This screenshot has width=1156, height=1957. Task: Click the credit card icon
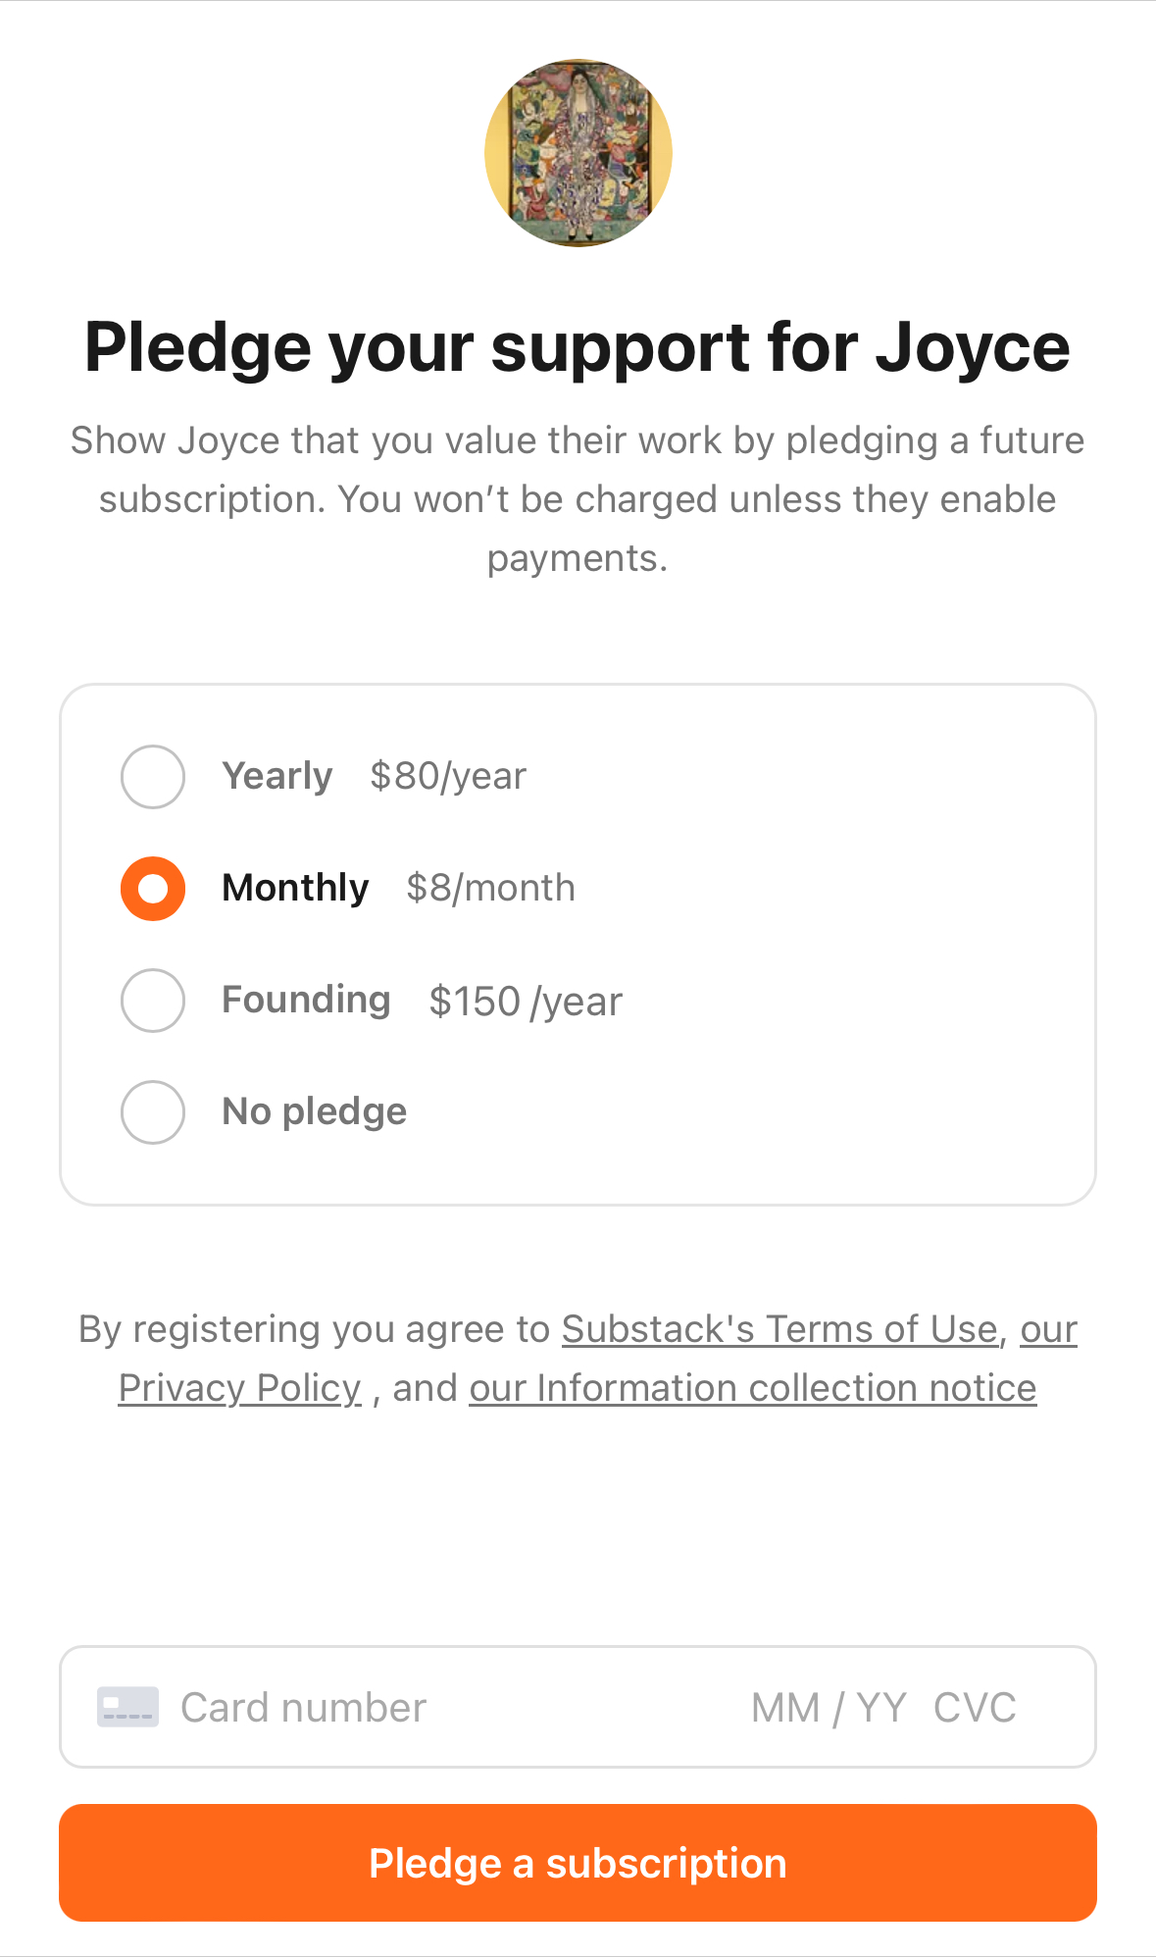pos(127,1707)
